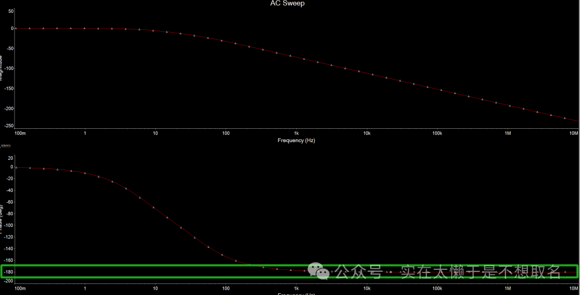Click the 100m tick on phase plot's frequency axis
This screenshot has width=580, height=295.
pos(20,289)
